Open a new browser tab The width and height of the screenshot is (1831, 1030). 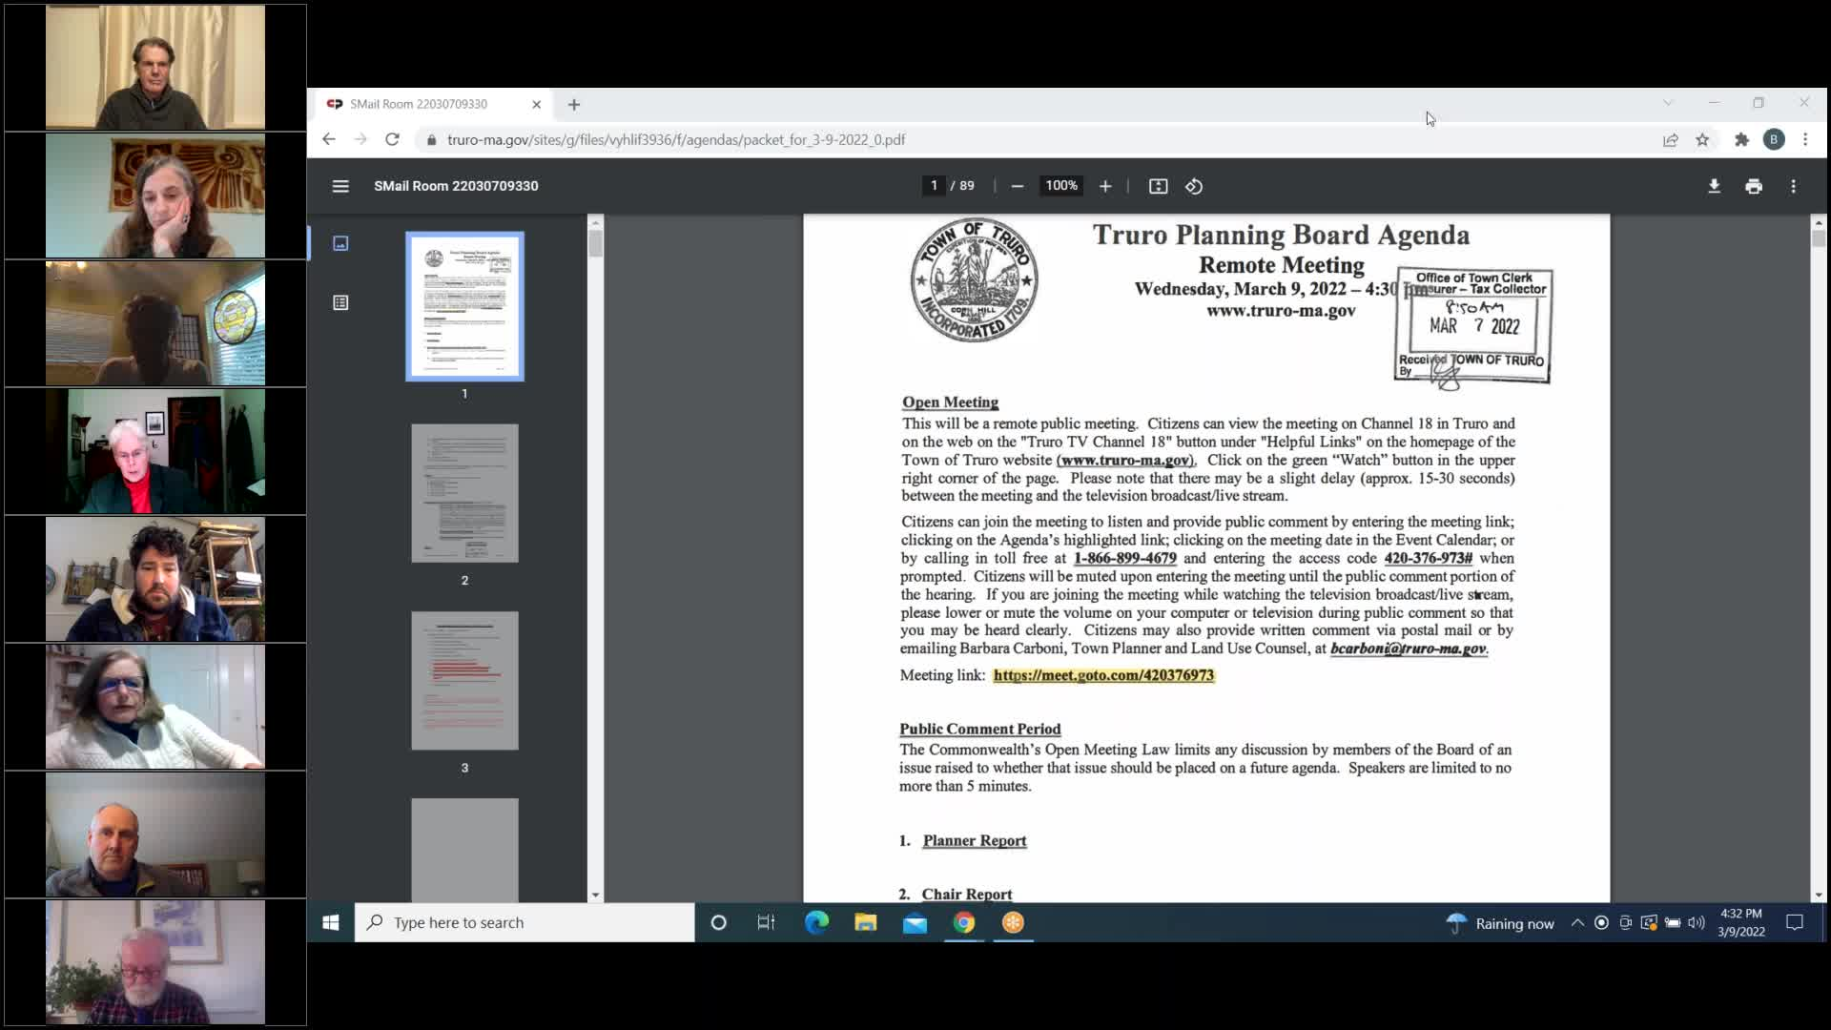coord(573,105)
